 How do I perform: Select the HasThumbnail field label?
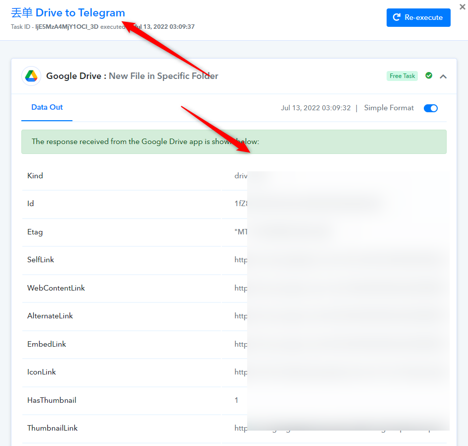(52, 400)
